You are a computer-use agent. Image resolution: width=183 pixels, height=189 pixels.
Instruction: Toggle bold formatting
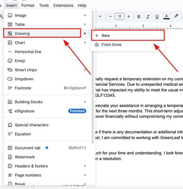[139, 16]
